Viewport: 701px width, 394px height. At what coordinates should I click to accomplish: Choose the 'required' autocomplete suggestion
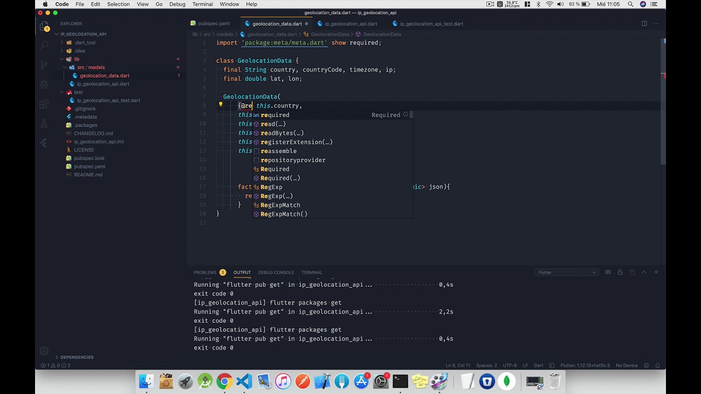click(332, 115)
